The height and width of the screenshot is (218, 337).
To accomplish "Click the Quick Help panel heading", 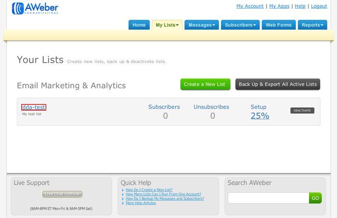I will tap(136, 183).
